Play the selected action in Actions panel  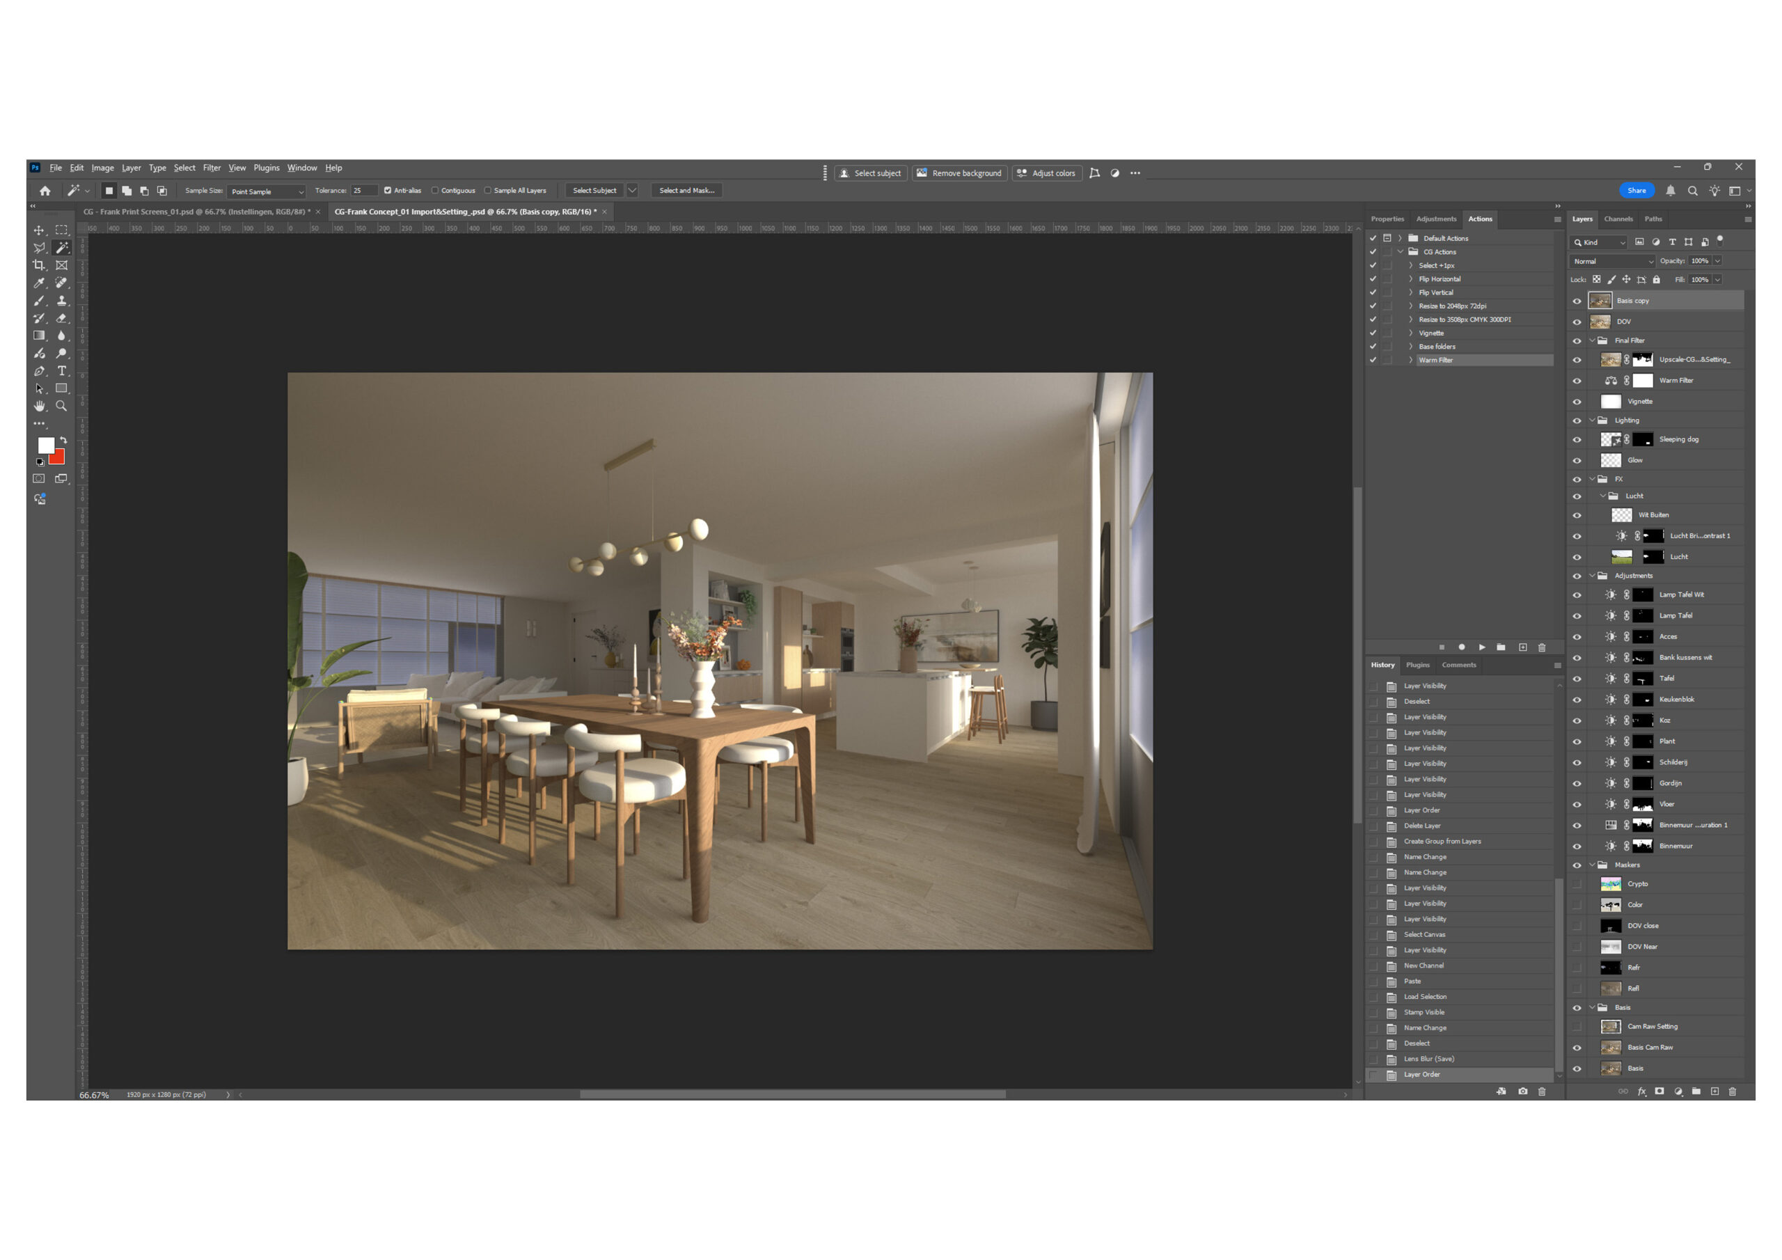1482,647
